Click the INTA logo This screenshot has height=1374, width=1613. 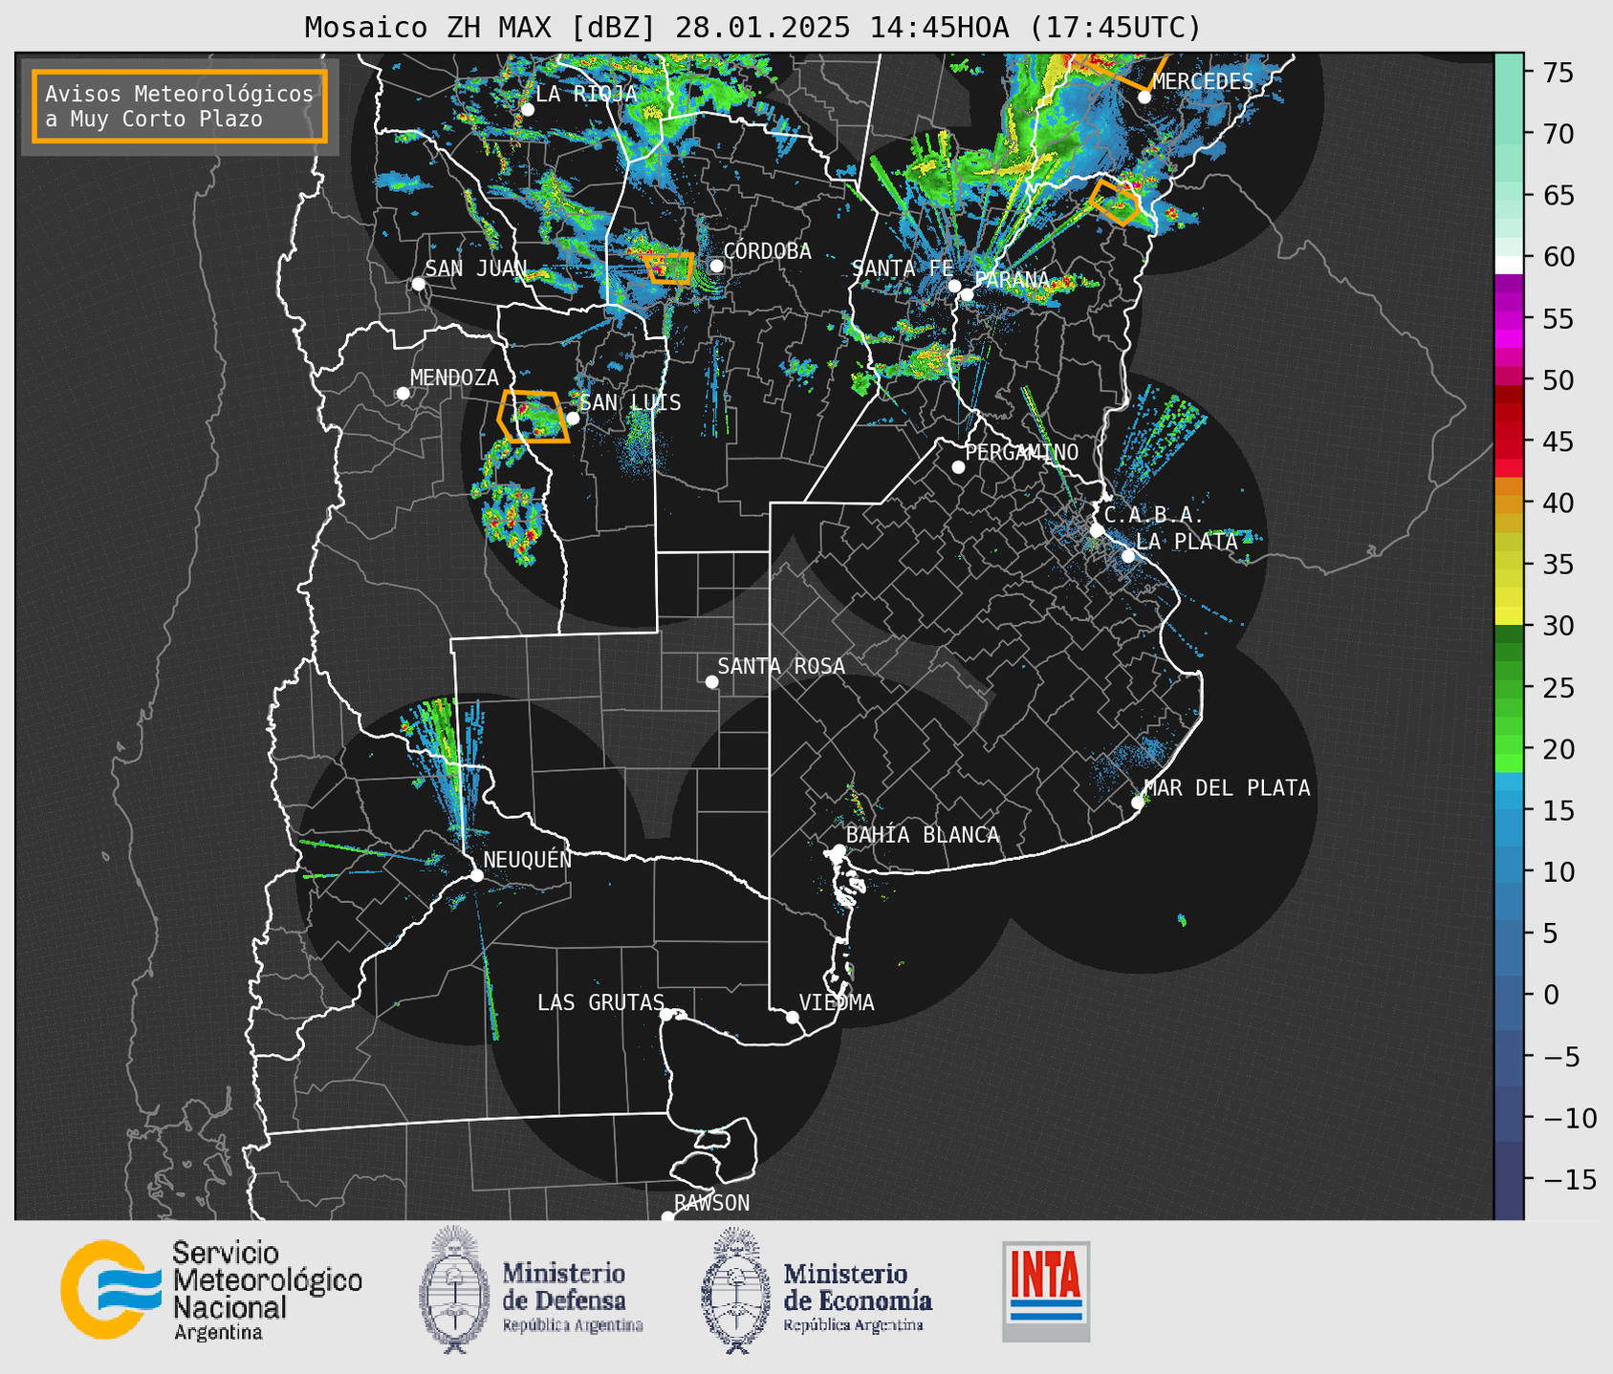coord(1046,1291)
